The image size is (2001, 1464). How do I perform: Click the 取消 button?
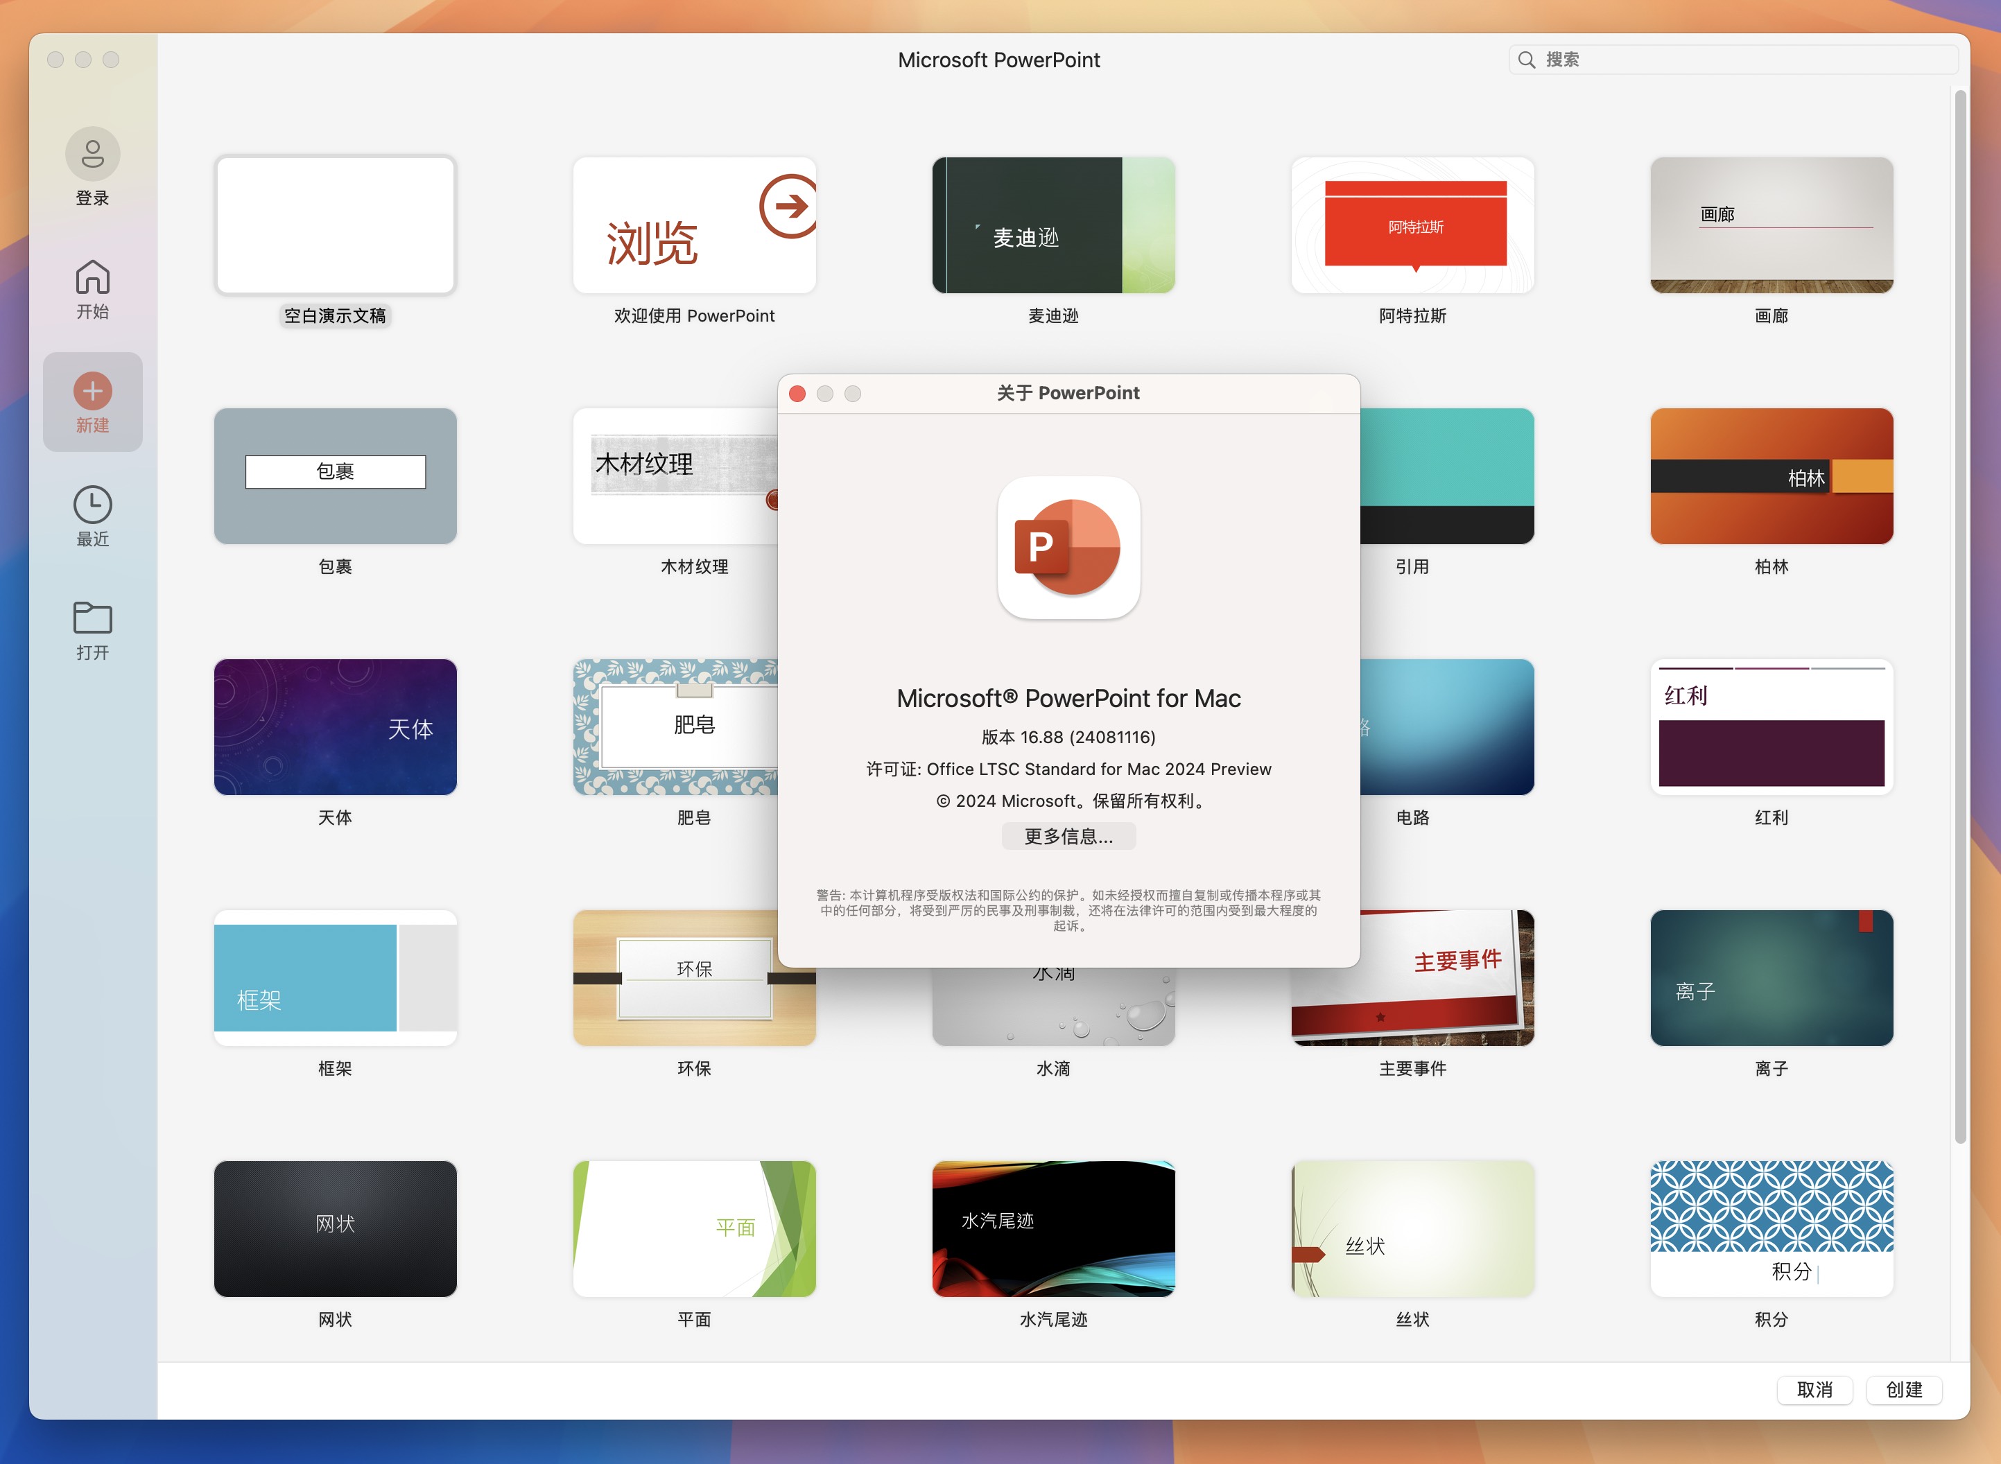pos(1814,1390)
